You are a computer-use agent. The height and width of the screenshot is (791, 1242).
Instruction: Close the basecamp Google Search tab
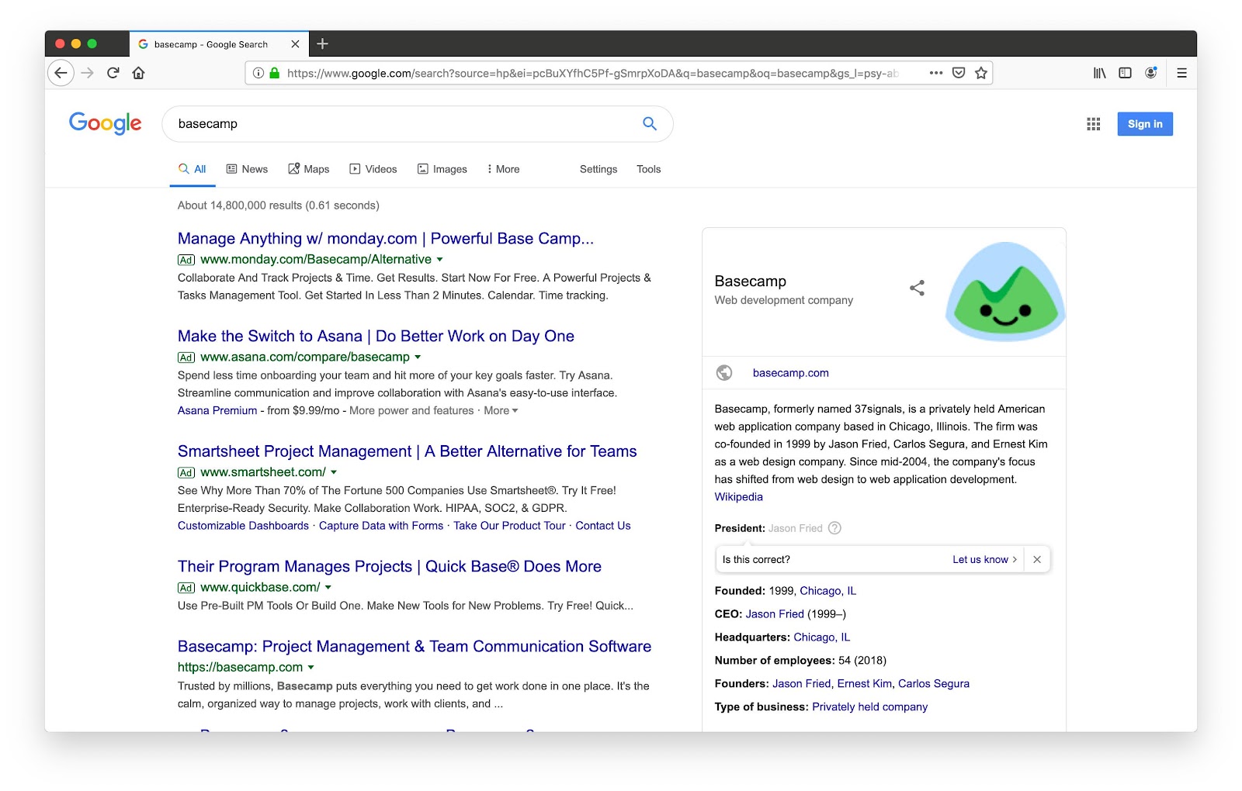[295, 44]
